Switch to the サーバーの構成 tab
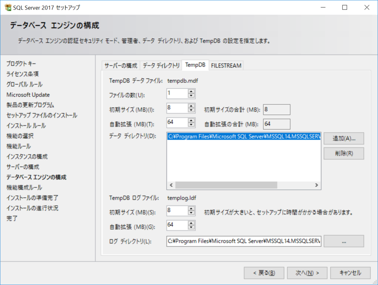 click(121, 66)
